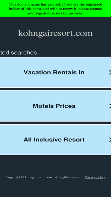Click the All rights reserved footer text

click(x=68, y=177)
